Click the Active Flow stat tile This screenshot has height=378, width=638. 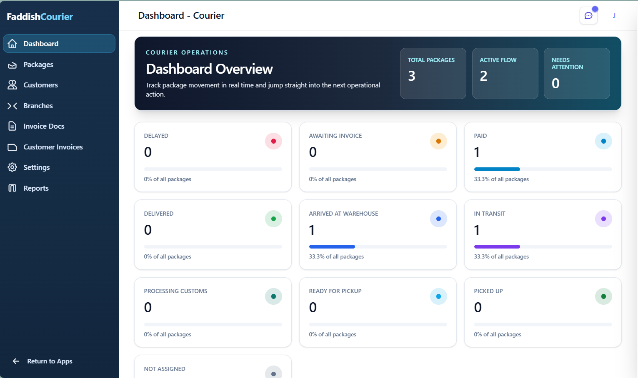(505, 73)
